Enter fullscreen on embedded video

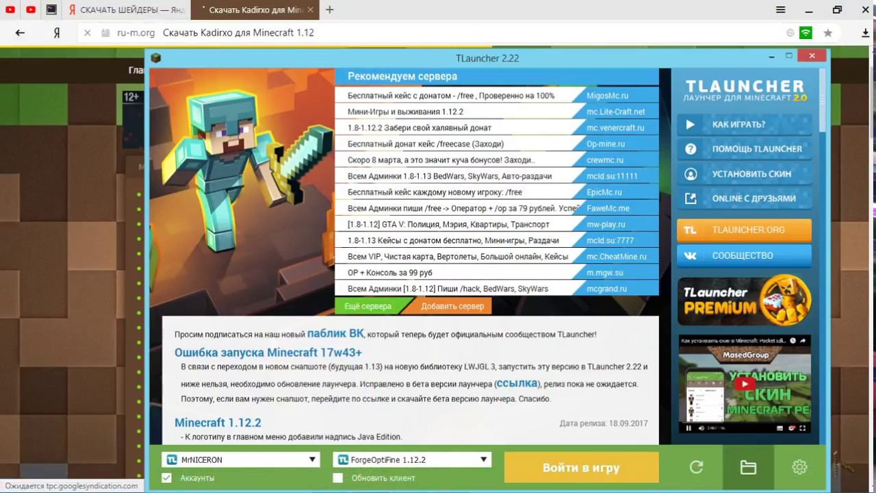coord(803,428)
